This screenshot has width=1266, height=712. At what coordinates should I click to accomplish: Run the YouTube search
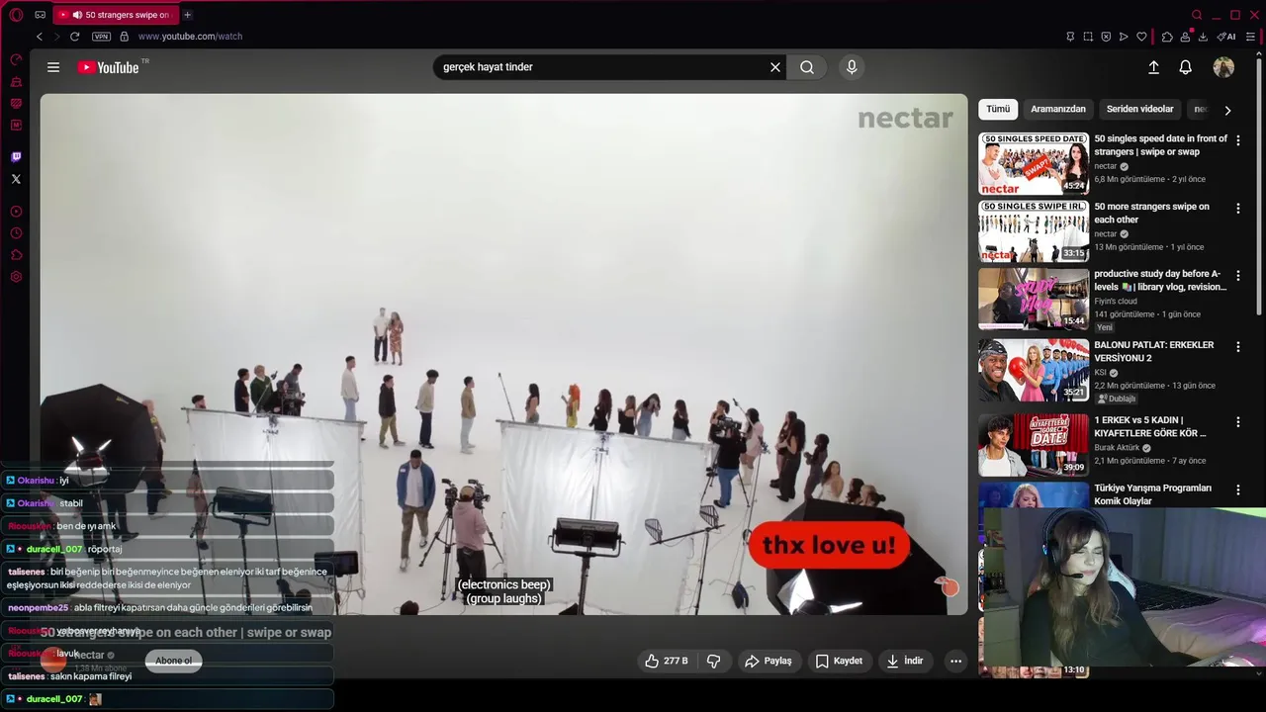[807, 67]
